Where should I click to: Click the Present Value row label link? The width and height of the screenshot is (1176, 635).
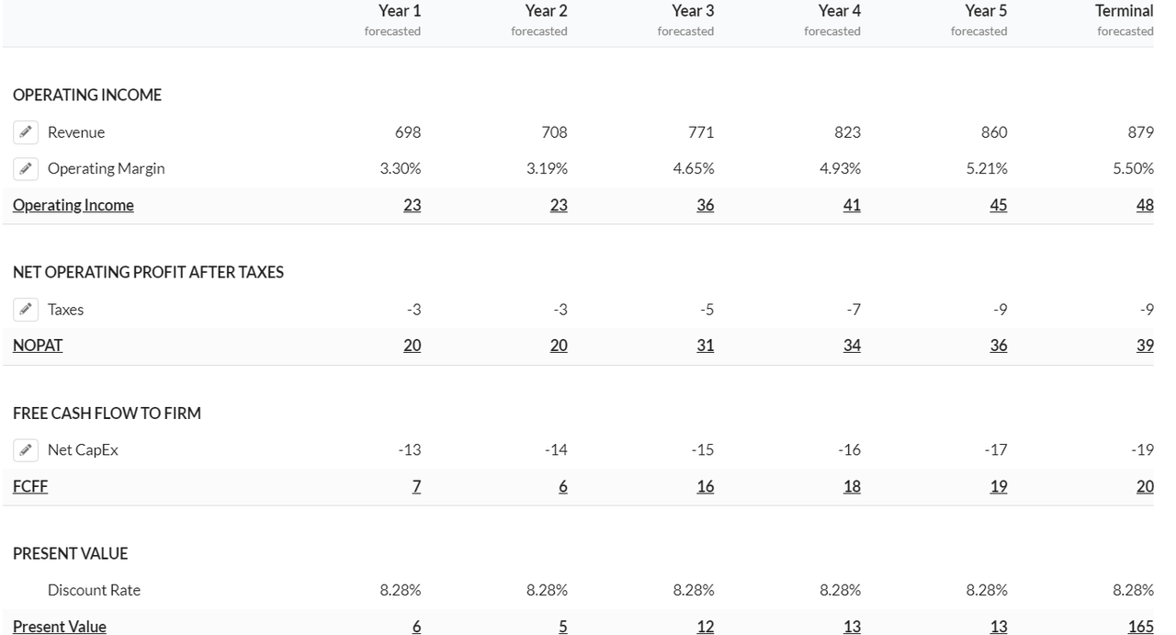tap(60, 627)
